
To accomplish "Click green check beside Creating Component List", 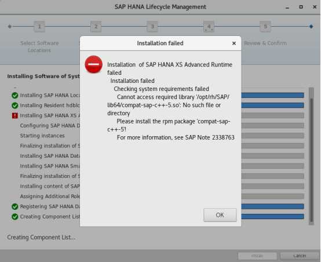I will (14, 217).
